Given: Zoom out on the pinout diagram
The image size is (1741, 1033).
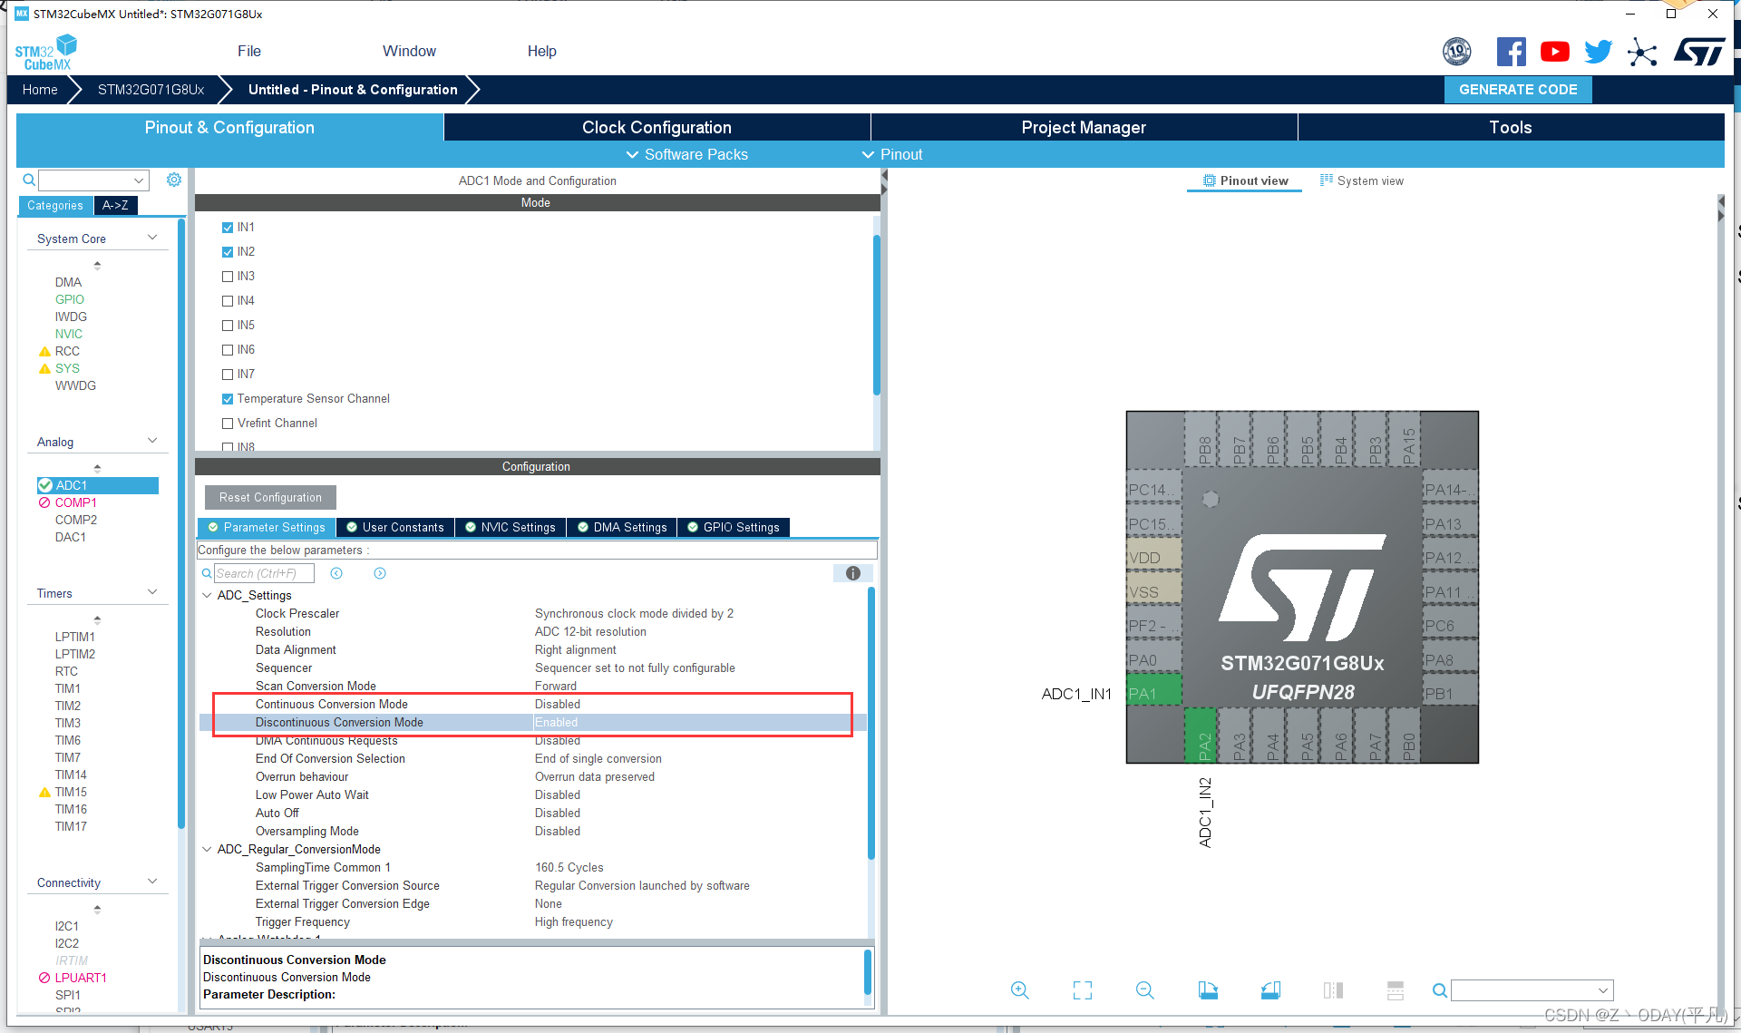Looking at the screenshot, I should tap(1144, 990).
